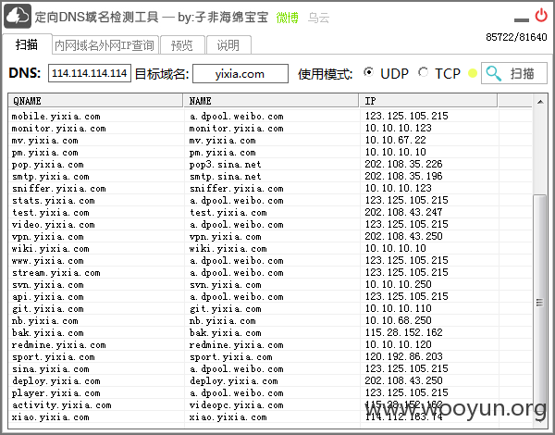Click the smtp.sina.net name cell
Image resolution: width=555 pixels, height=435 pixels.
coord(225,177)
